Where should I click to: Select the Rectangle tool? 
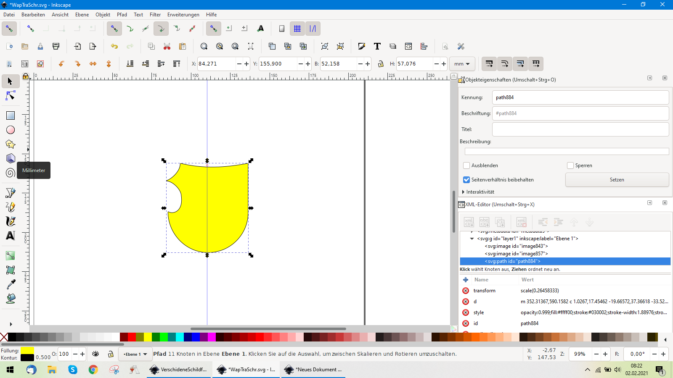point(11,115)
